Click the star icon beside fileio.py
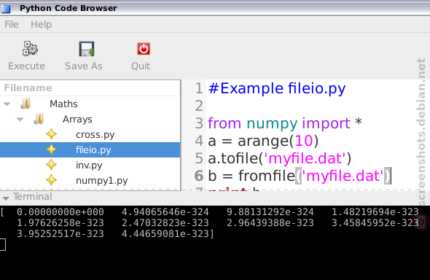Viewport: 430px width, 280px height. click(51, 149)
